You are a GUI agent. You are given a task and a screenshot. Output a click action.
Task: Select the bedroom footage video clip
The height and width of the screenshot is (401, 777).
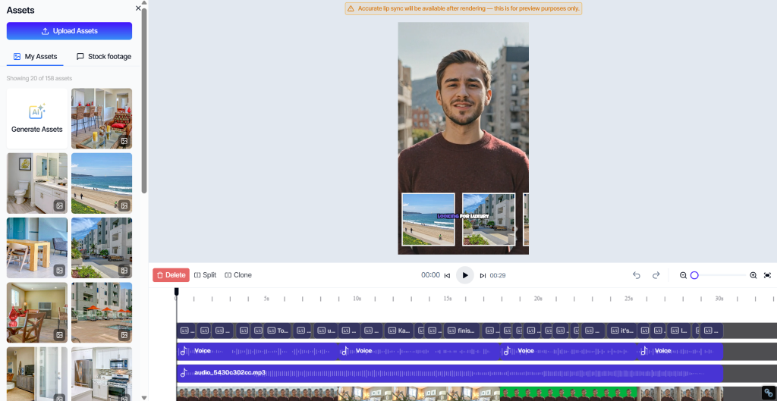coord(419,394)
